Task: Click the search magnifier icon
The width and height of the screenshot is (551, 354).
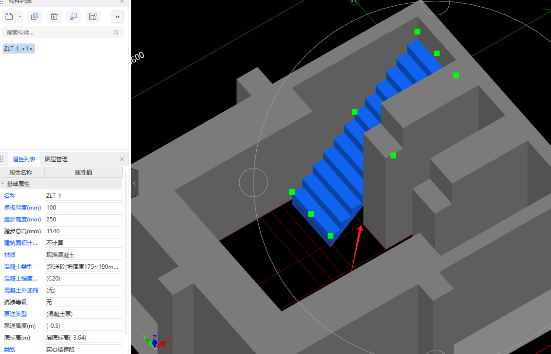Action: [116, 32]
